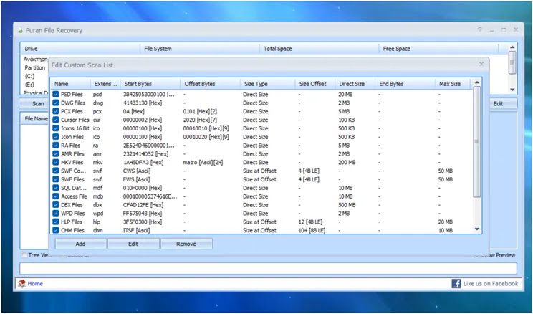
Task: Disable the Icons 16 Bit checkbox
Action: (56, 128)
